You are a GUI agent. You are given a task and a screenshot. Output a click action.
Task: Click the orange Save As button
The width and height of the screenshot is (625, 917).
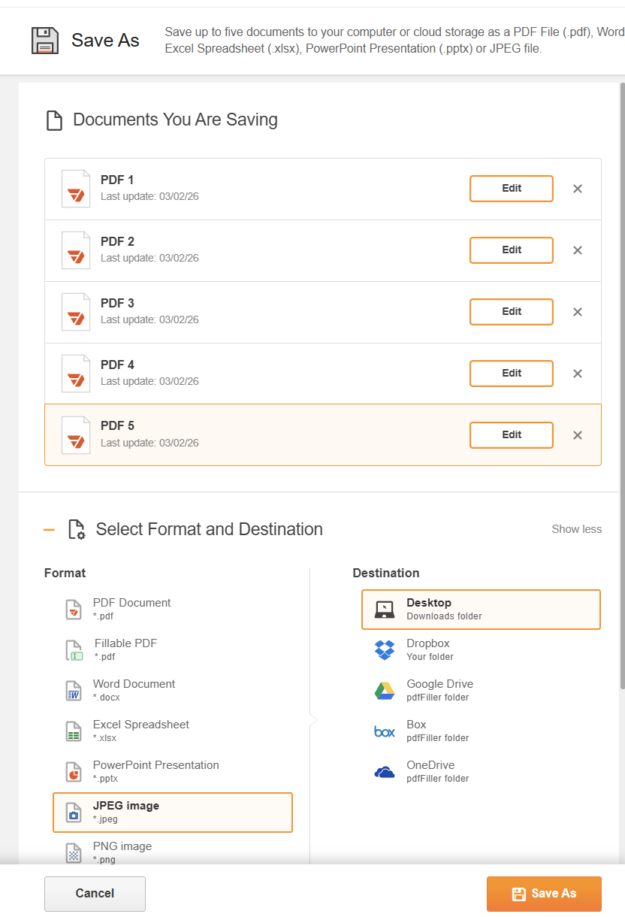[544, 894]
